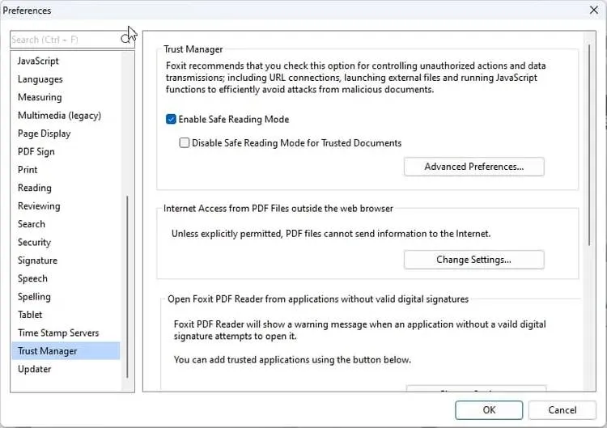The width and height of the screenshot is (607, 428).
Task: Cancel the Preferences dialog
Action: (x=562, y=410)
